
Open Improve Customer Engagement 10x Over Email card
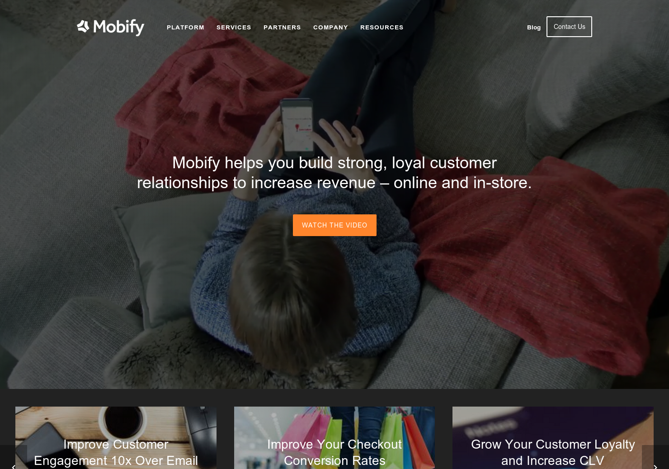[x=116, y=452]
